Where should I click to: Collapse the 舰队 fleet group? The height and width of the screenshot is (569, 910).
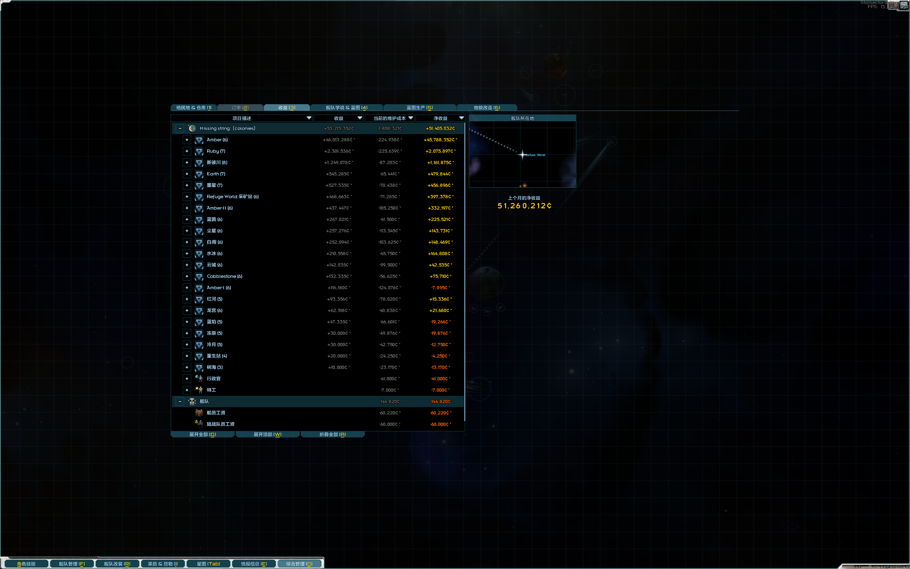point(180,402)
